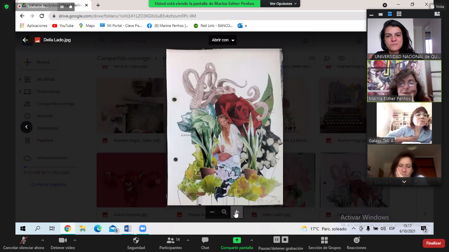Open the Zoom Seguridad shield icon
The width and height of the screenshot is (449, 252).
[x=136, y=240]
